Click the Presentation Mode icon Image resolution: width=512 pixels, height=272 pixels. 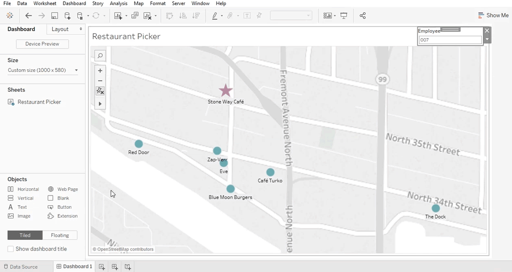(344, 16)
